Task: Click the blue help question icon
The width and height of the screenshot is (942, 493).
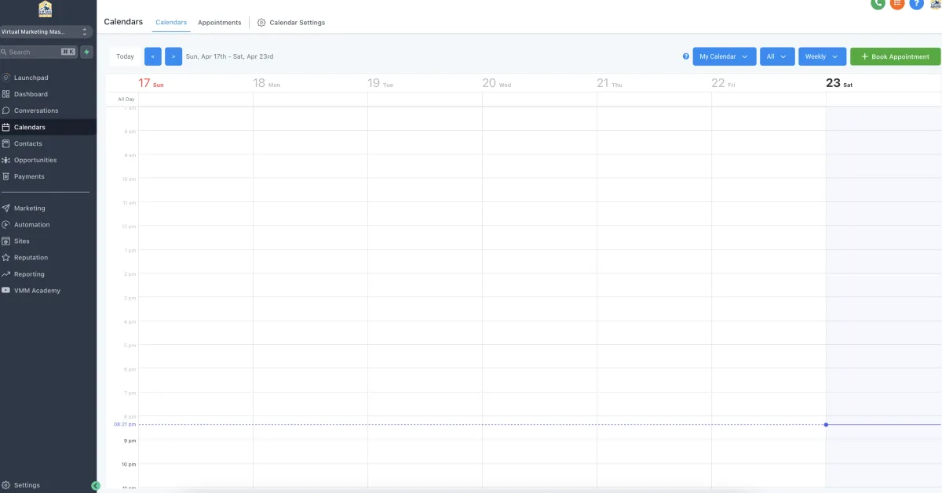Action: 916,3
